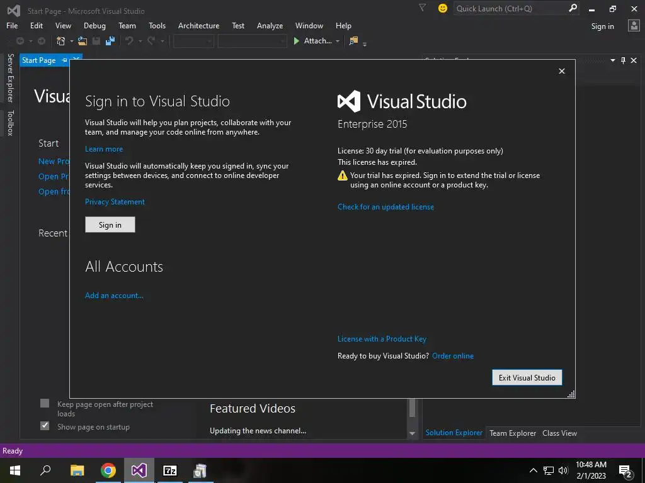Viewport: 645px width, 483px height.
Task: Click the installer icon on the taskbar
Action: click(x=200, y=470)
